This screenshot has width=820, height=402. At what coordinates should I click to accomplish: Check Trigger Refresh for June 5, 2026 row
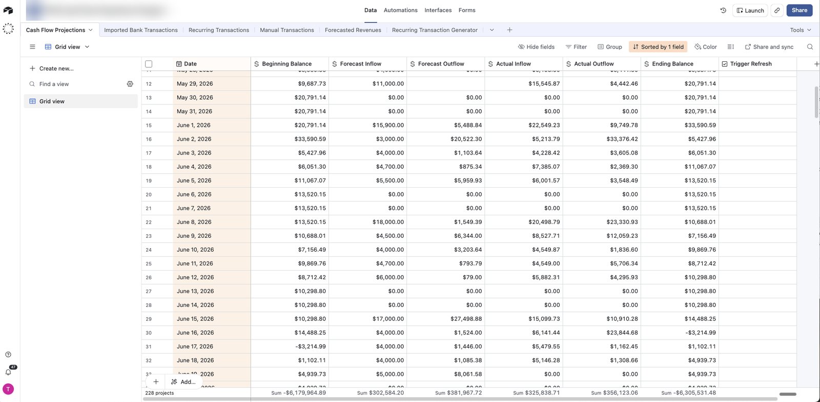(757, 181)
